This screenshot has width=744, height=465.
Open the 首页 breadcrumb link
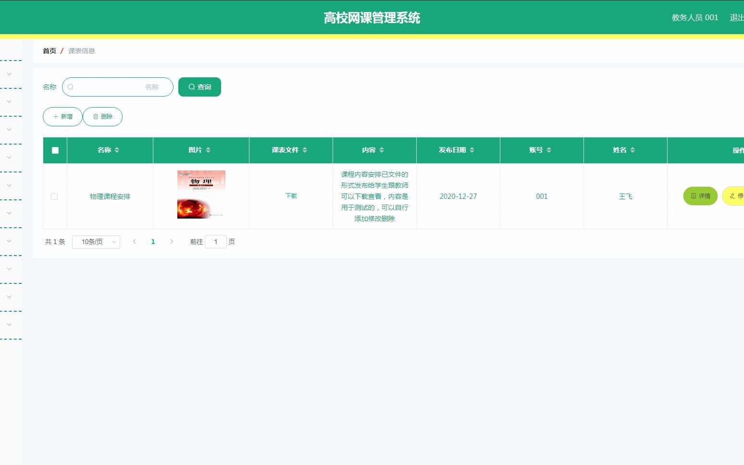(50, 50)
